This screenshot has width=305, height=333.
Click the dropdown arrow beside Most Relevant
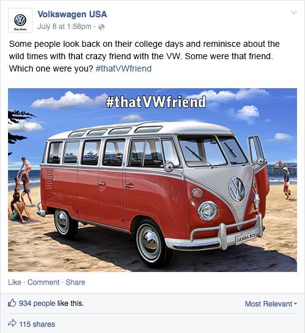pos(295,303)
